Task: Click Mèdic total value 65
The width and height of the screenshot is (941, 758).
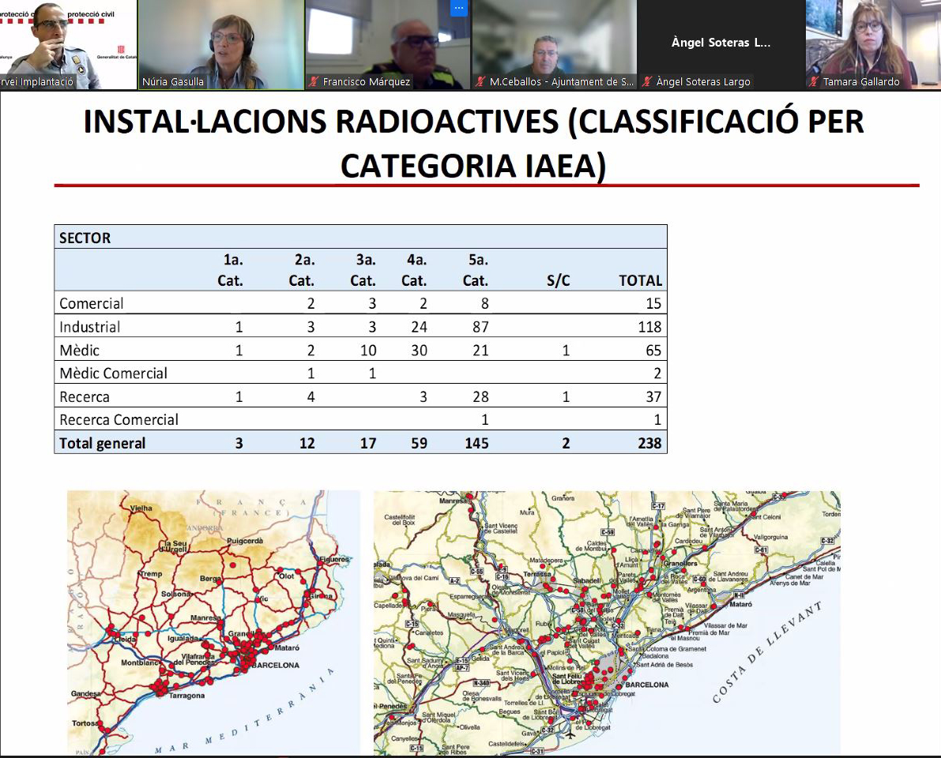Action: (x=653, y=351)
